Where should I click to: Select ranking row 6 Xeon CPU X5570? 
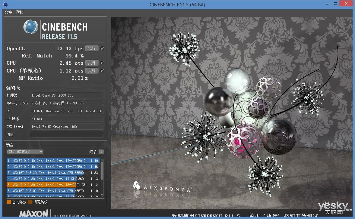pos(53,190)
